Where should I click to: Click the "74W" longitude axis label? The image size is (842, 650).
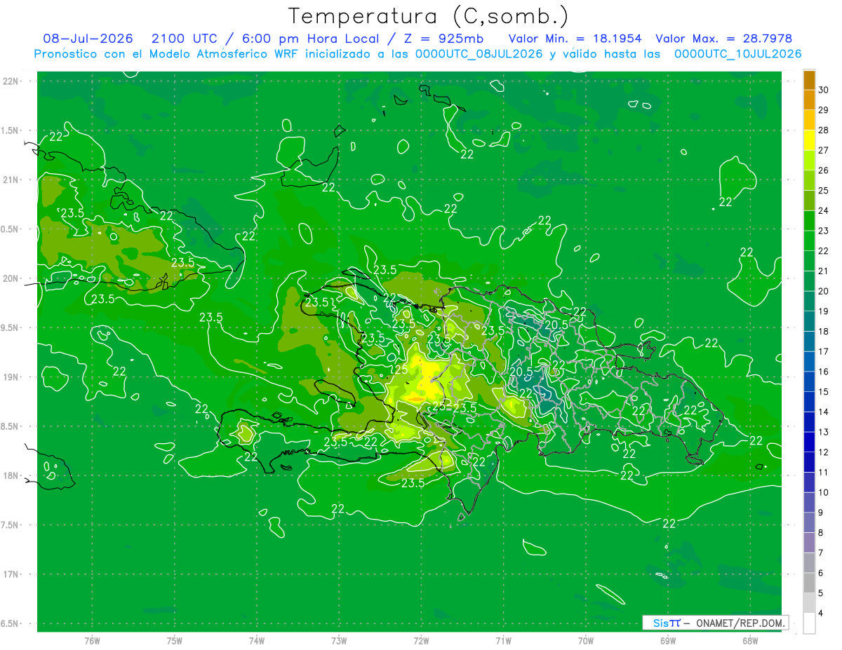pos(257,640)
